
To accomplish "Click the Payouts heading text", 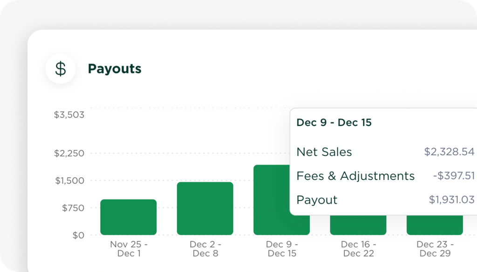I will click(x=115, y=69).
